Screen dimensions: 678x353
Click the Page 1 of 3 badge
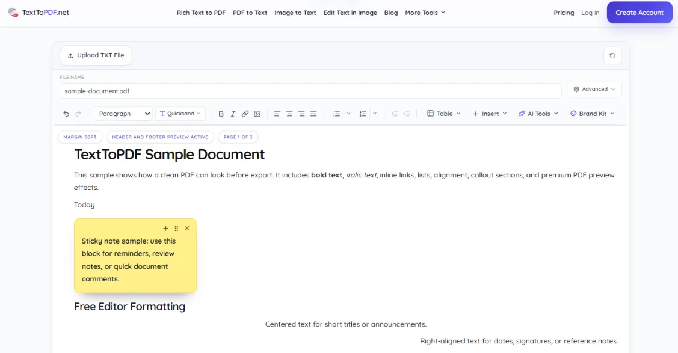click(238, 137)
